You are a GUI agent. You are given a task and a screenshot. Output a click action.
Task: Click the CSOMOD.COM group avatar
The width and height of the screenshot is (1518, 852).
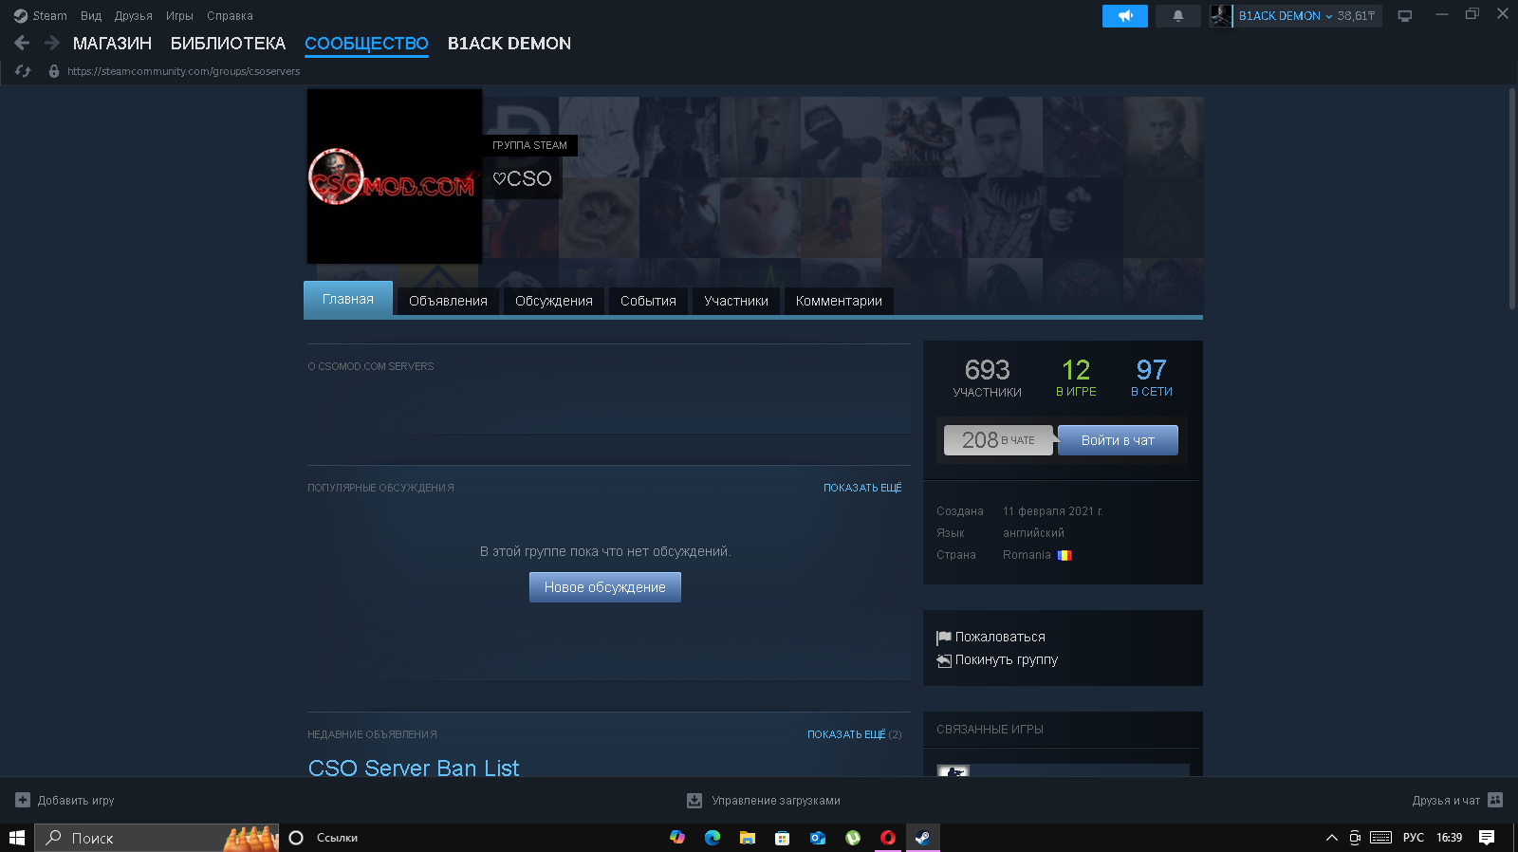click(394, 176)
